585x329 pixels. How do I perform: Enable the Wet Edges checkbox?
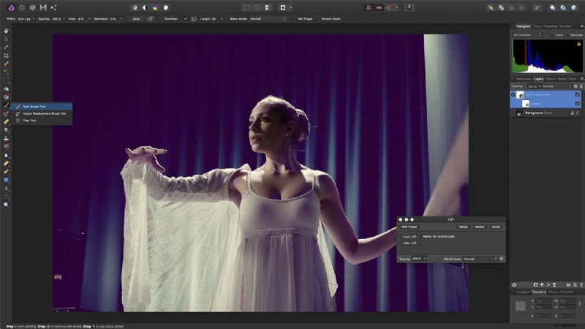click(x=294, y=19)
